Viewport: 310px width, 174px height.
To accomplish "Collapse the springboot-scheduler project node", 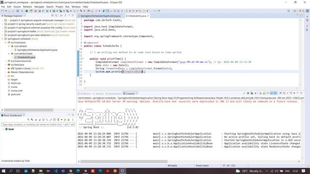I will [x=2, y=39].
